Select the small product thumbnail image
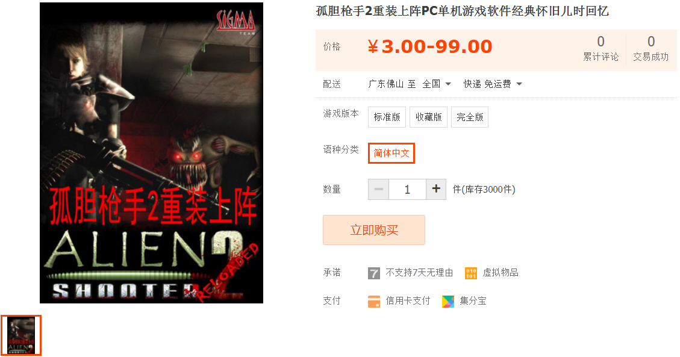The height and width of the screenshot is (357, 680). (21, 335)
